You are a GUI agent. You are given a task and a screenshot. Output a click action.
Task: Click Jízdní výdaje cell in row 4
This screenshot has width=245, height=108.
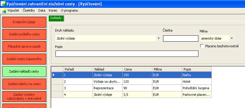108,95
